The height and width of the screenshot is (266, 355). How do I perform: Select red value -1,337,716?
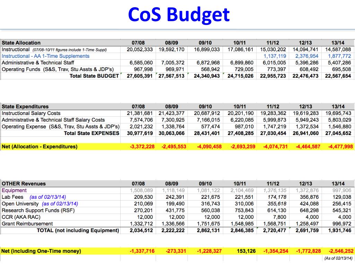click(142, 251)
